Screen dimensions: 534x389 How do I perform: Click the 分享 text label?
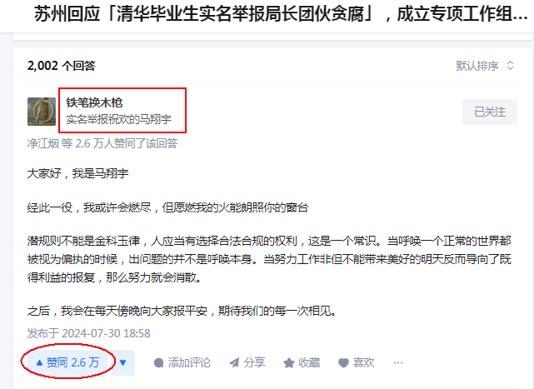(x=254, y=363)
